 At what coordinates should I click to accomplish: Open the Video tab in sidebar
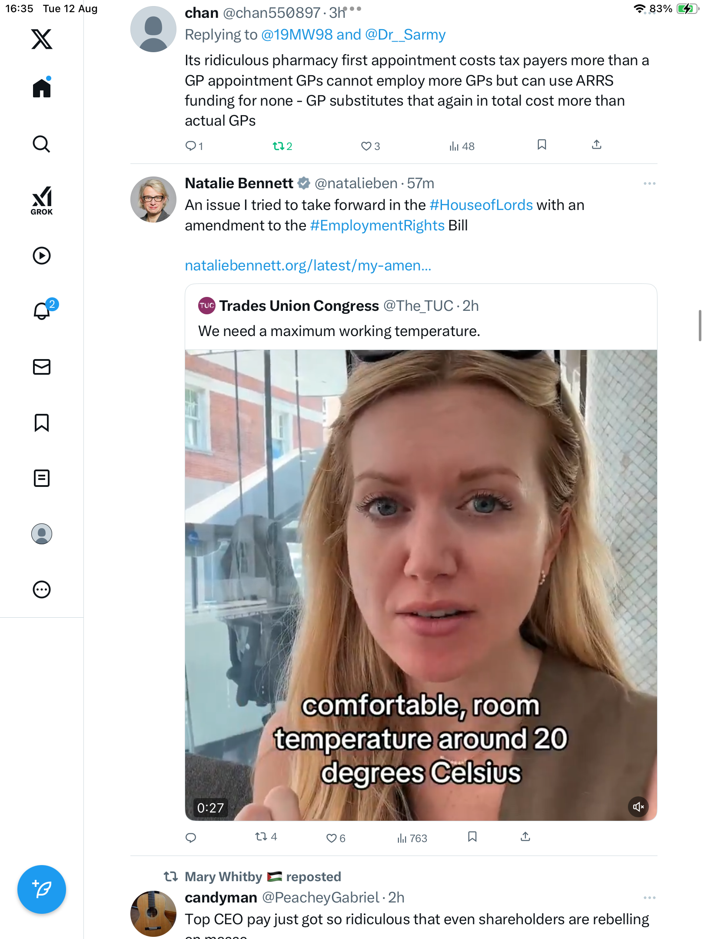coord(42,256)
